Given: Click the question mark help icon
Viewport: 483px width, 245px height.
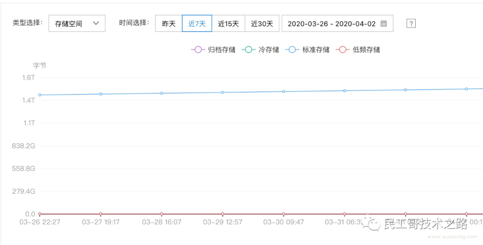Looking at the screenshot, I should (x=411, y=23).
